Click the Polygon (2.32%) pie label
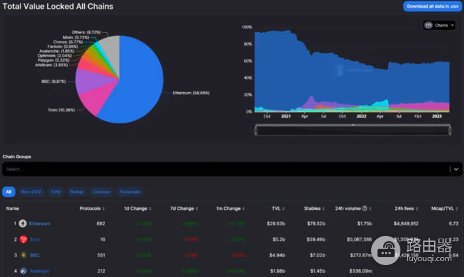Image resolution: width=464 pixels, height=277 pixels. coord(54,60)
